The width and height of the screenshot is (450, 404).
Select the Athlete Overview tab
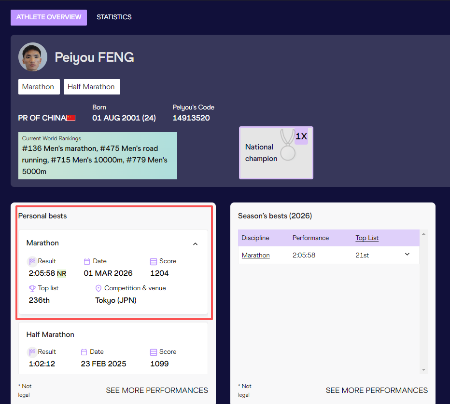49,17
